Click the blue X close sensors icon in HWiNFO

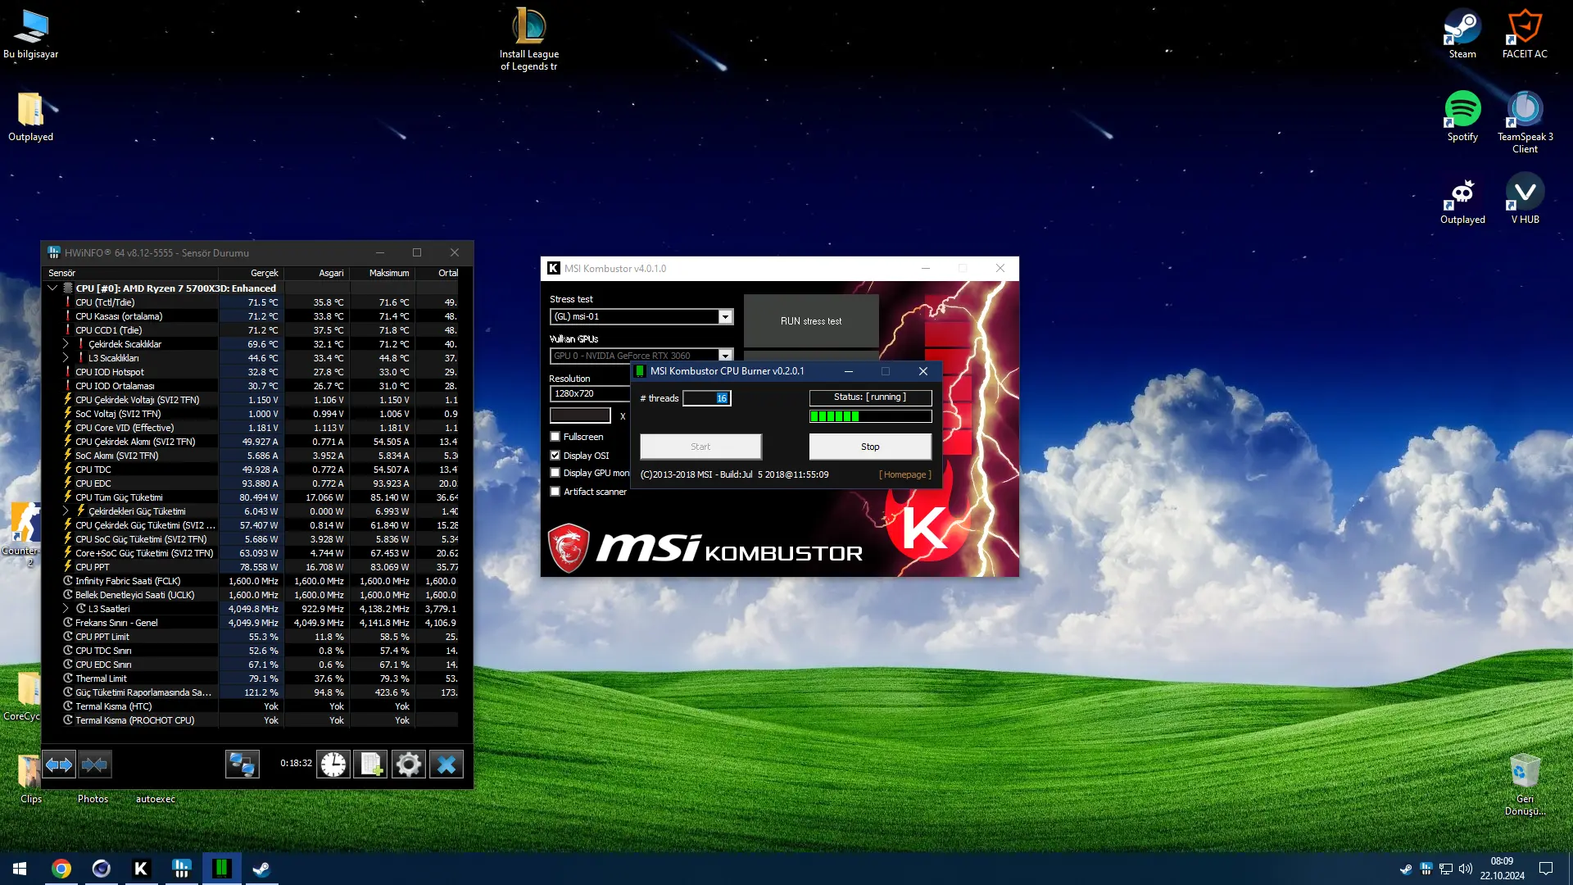447,765
